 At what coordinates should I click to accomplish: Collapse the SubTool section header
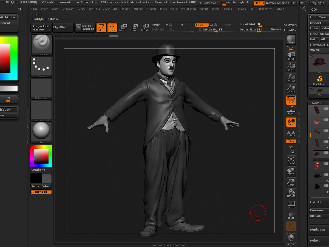317,103
